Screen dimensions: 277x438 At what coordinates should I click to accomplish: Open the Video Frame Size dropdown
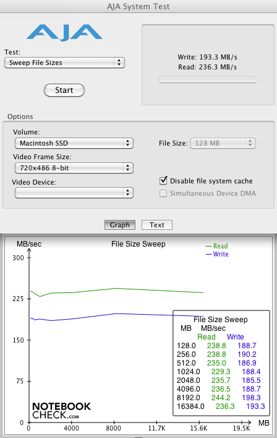coord(74,168)
